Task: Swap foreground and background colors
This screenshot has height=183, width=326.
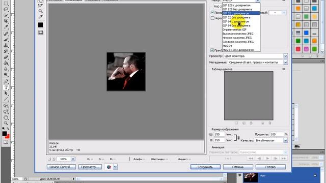Action: (8, 129)
